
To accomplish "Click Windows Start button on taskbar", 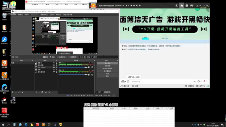I will click(3, 124).
